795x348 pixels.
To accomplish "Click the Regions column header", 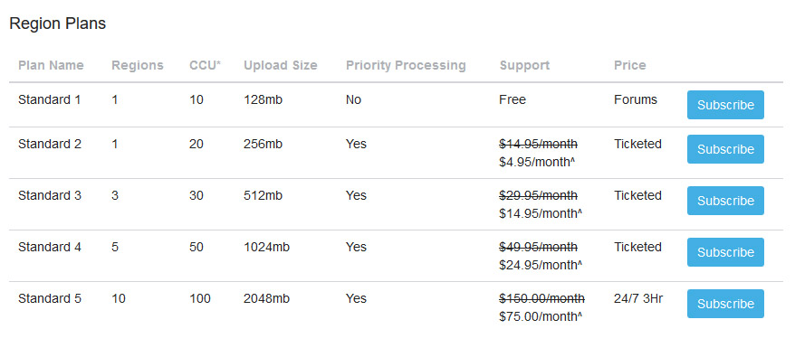I will pos(138,66).
